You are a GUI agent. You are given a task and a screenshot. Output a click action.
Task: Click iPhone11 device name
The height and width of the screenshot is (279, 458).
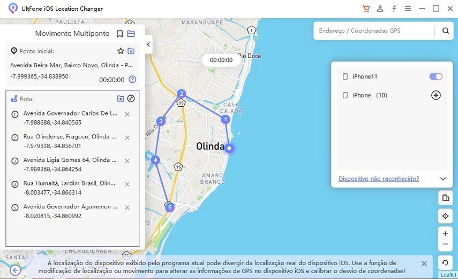coord(365,76)
